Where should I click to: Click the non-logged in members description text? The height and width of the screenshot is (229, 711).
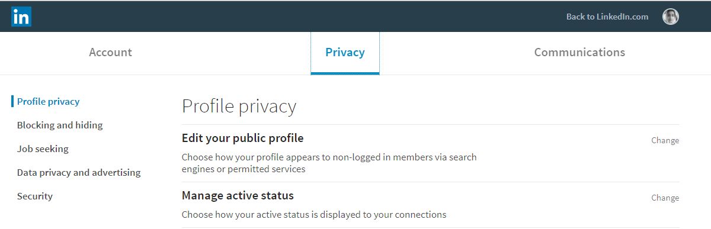coord(329,163)
